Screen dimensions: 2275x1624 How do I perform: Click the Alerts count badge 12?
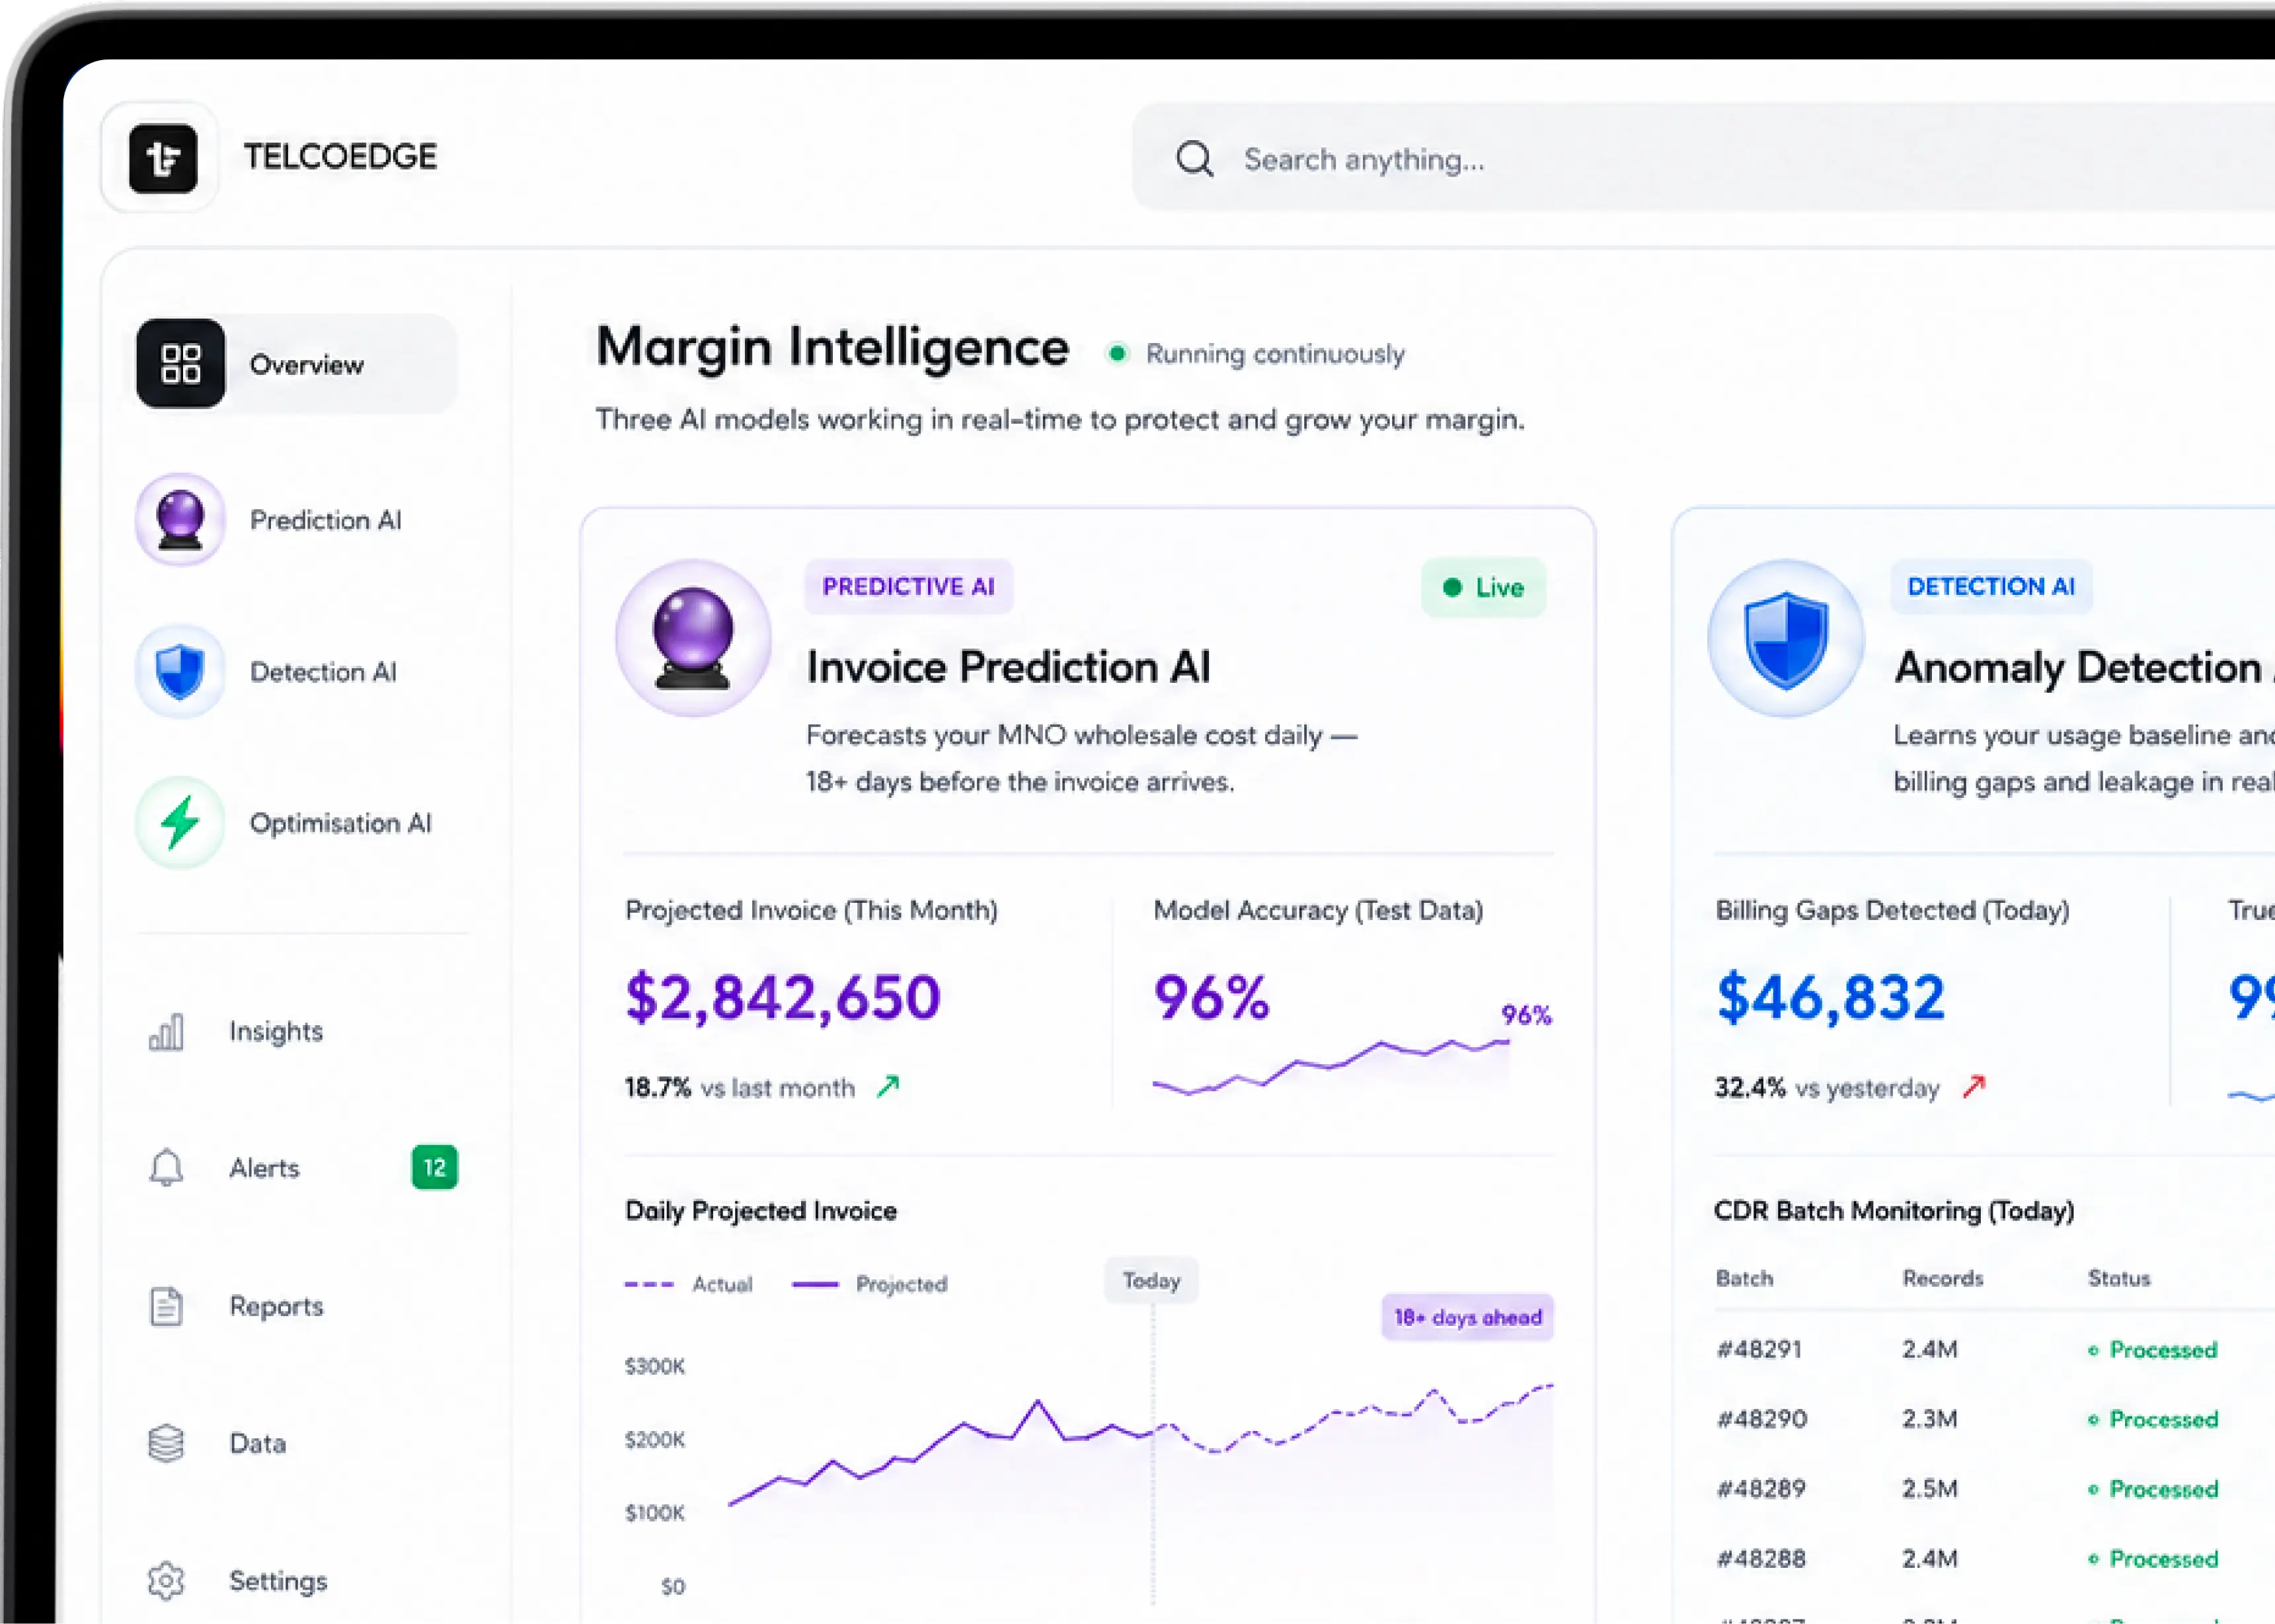click(x=434, y=1167)
